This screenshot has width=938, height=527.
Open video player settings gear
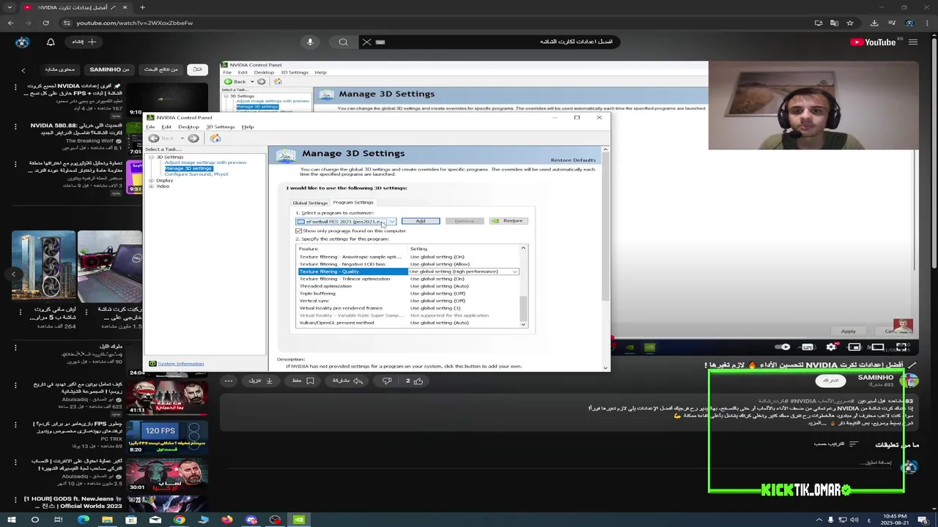click(831, 347)
